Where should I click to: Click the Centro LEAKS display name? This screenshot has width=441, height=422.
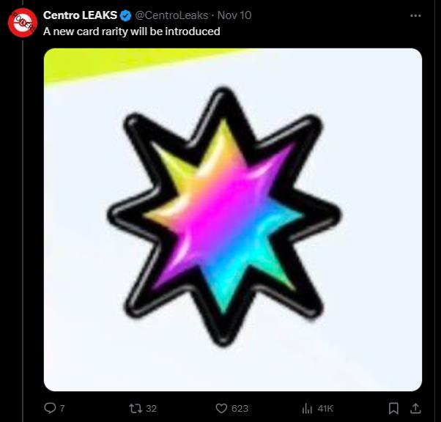click(x=80, y=15)
